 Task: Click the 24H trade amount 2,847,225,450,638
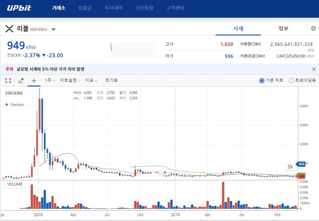pyautogui.click(x=291, y=56)
